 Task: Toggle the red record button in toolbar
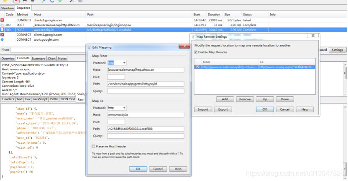pos(16,1)
